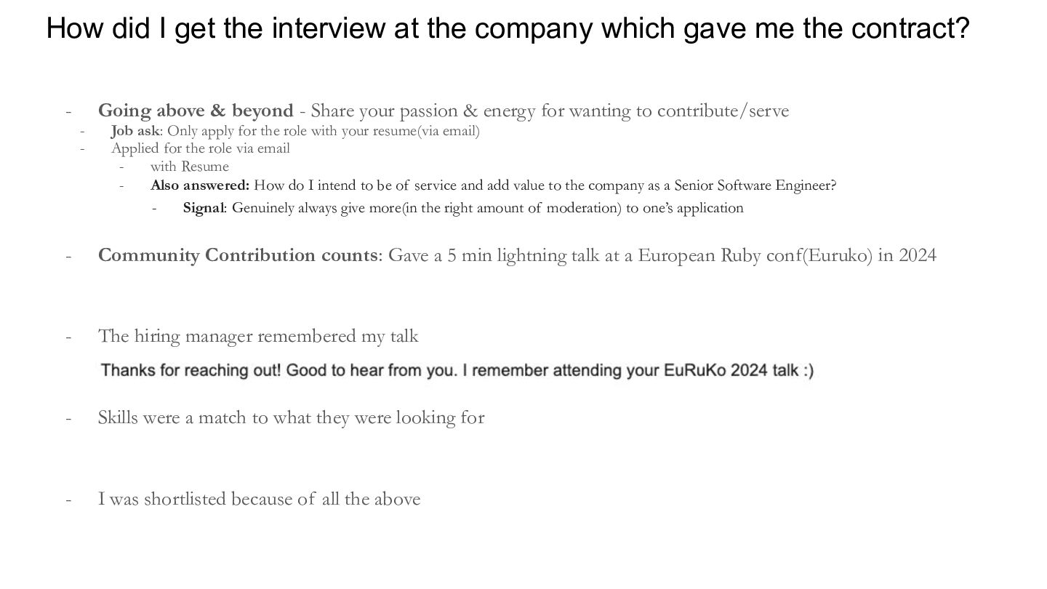Select the "Applied for the role via email" line
Screen dimensions: 1047x589
point(200,148)
